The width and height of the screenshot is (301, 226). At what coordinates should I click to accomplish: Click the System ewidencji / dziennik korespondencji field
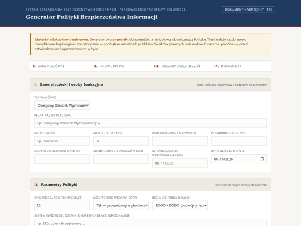[151, 223]
